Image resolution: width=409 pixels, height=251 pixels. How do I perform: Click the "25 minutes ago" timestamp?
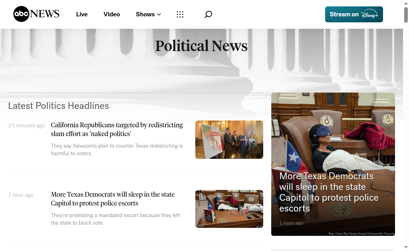[27, 125]
